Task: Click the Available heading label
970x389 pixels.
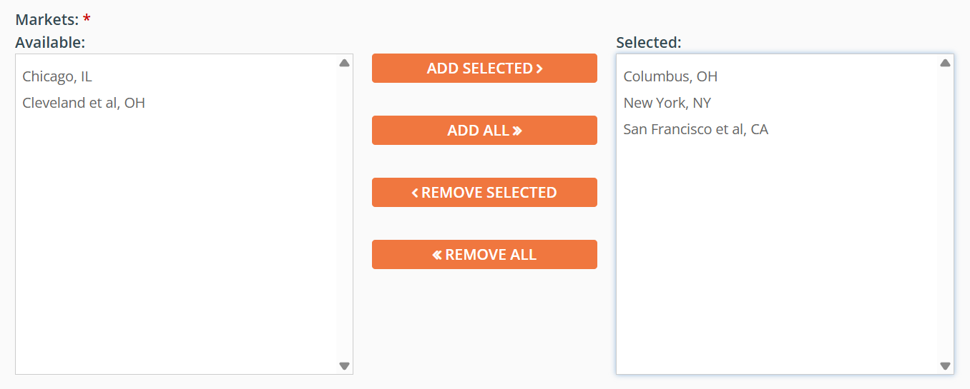Action: pos(50,43)
